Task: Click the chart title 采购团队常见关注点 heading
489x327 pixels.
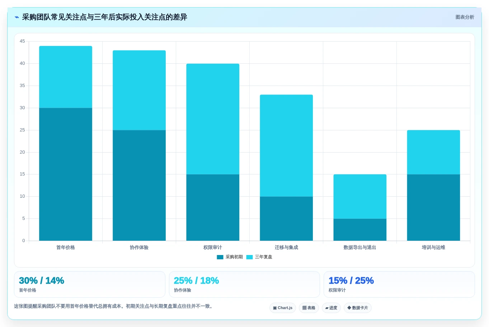Action: 105,17
